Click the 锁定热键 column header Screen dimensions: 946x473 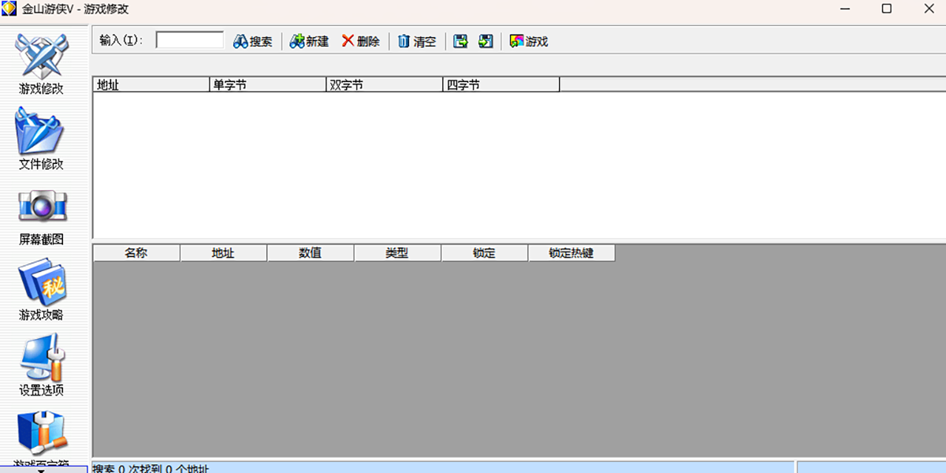[571, 253]
